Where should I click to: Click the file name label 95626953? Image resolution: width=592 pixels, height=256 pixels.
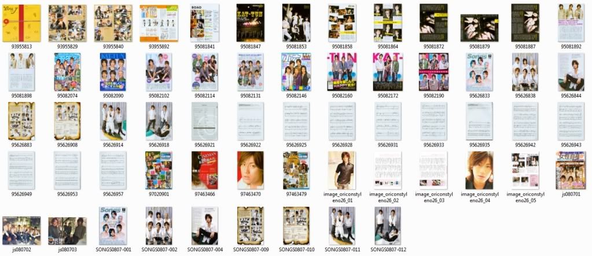pos(68,194)
